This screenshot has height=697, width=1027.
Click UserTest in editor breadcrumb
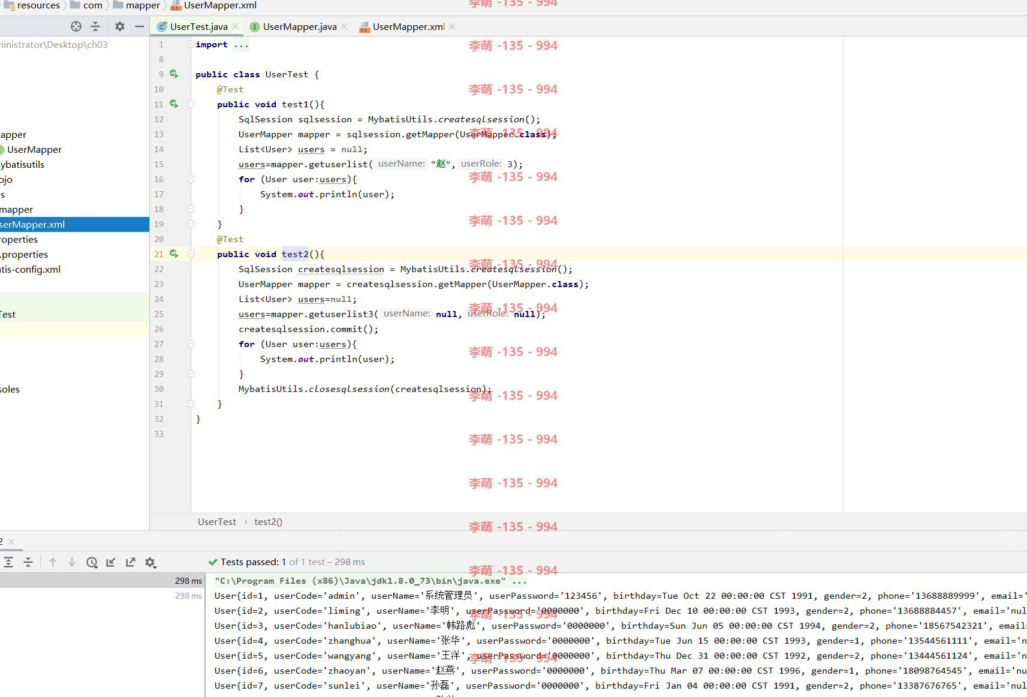[217, 521]
